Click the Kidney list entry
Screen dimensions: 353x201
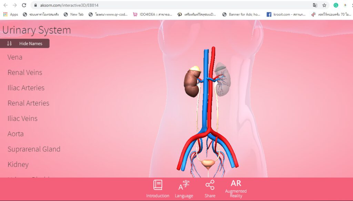(x=18, y=165)
